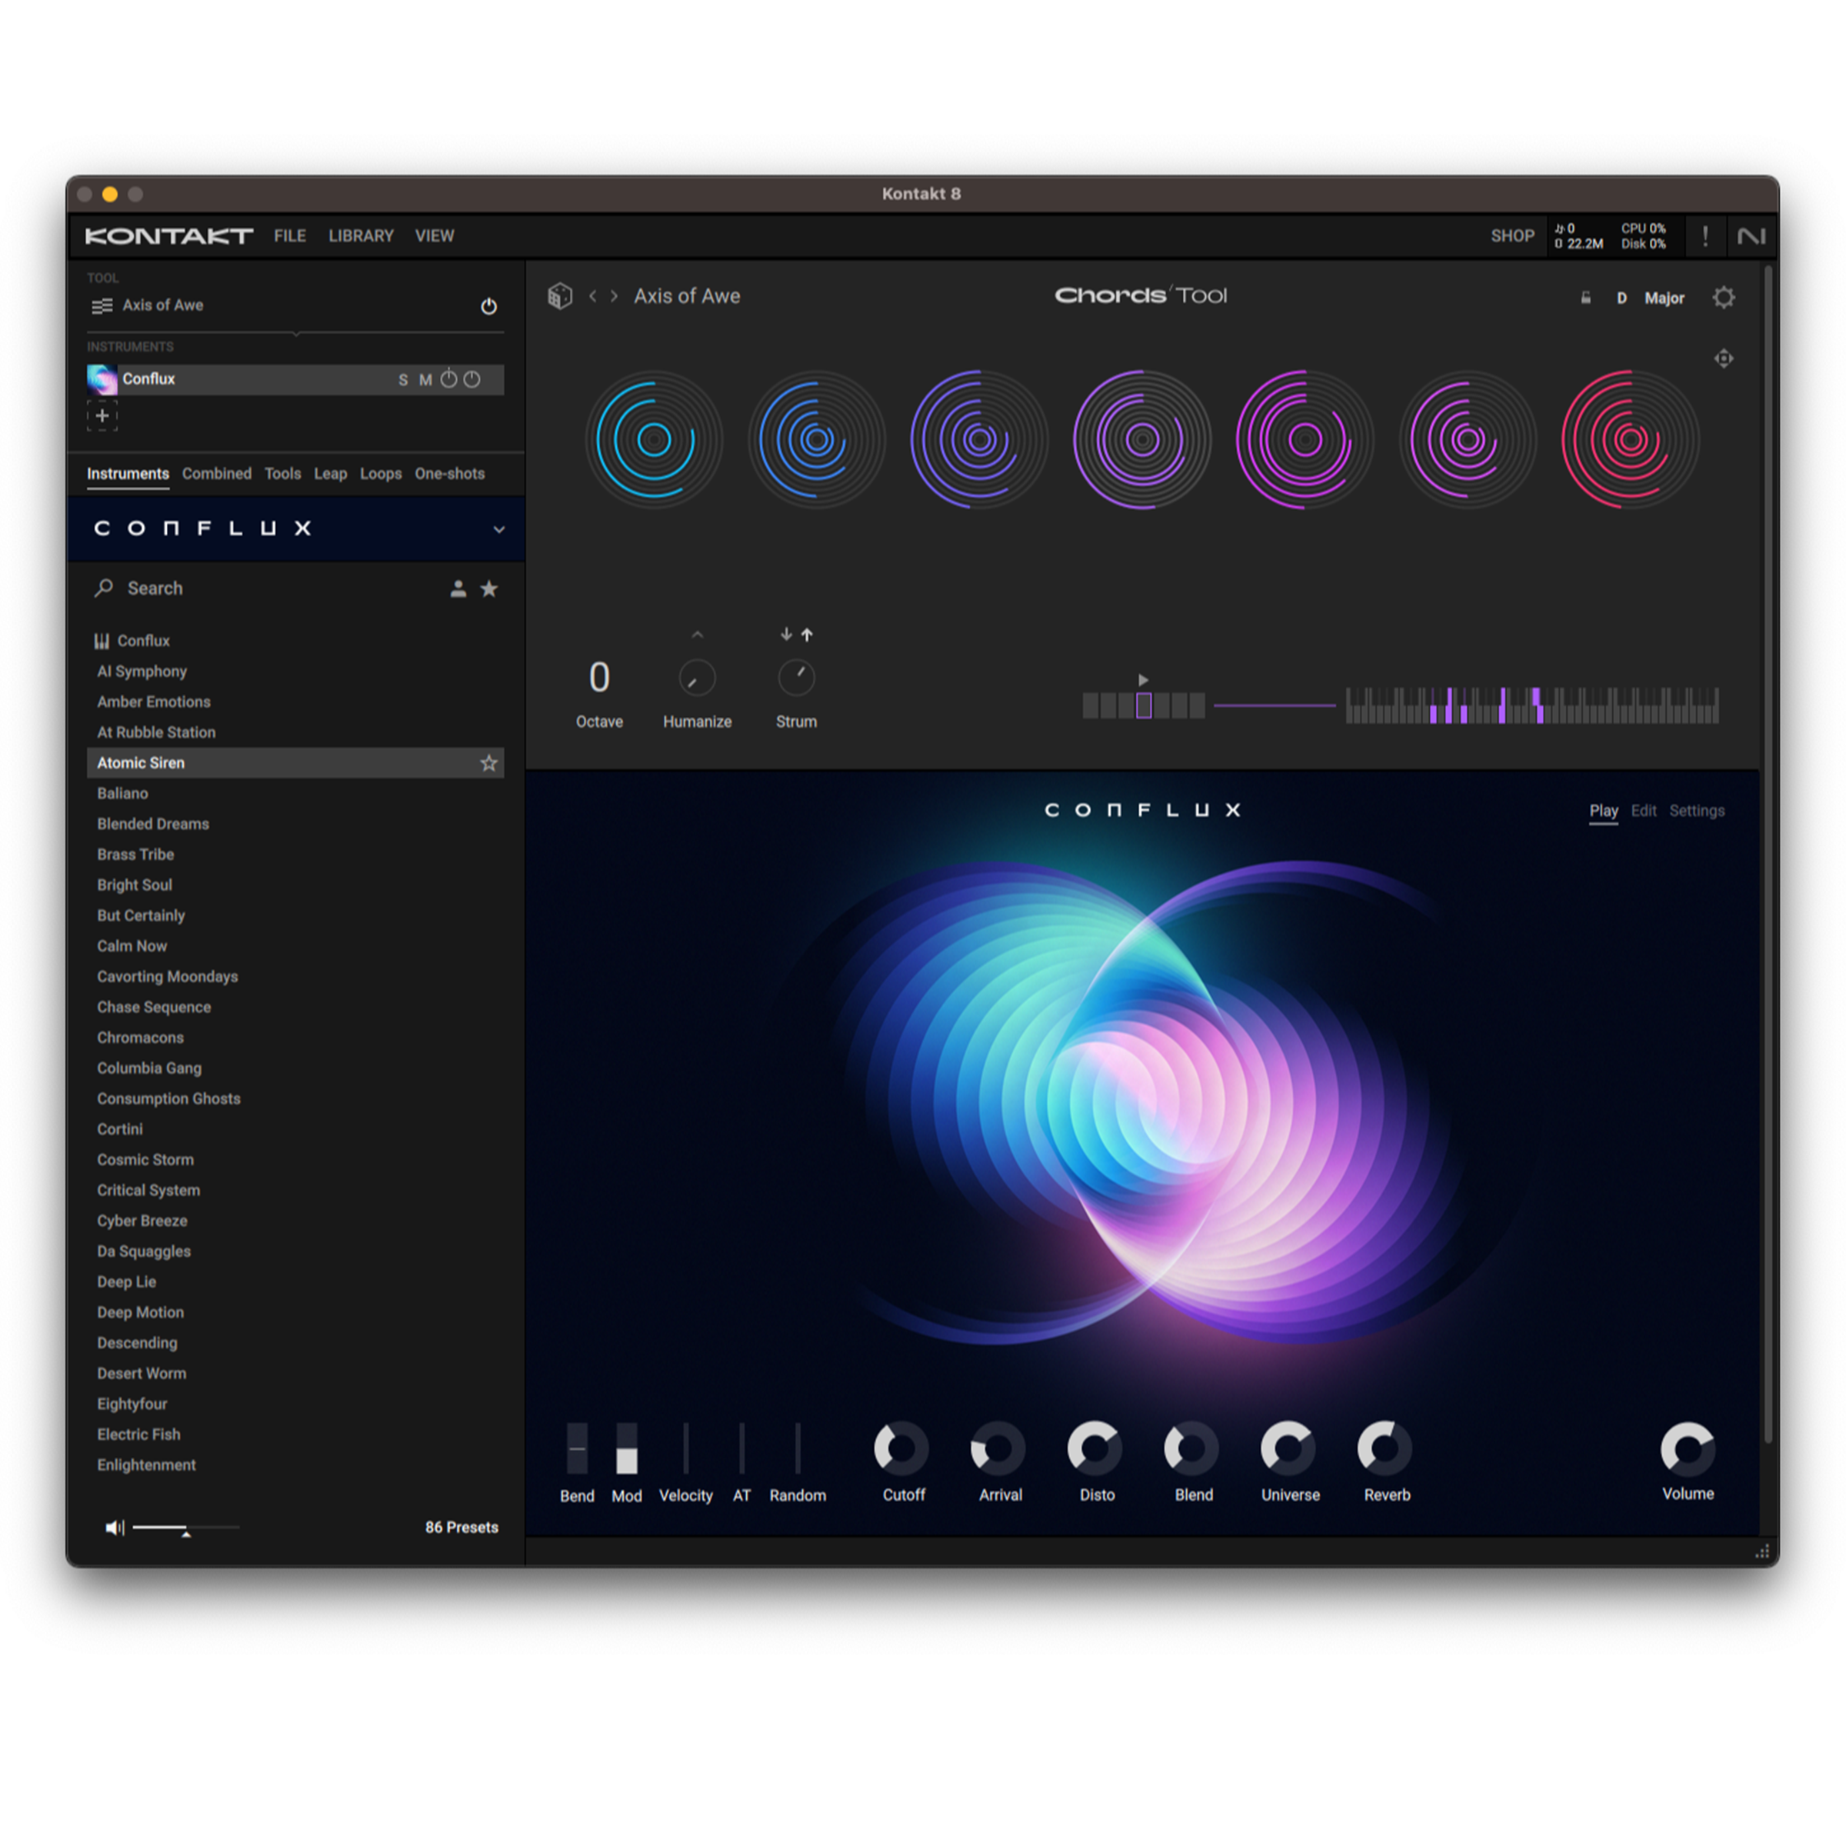1846x1846 pixels.
Task: Adjust the preview volume slider
Action: (x=185, y=1528)
